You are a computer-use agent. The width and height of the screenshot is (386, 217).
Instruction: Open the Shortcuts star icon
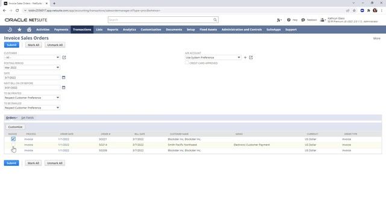click(x=19, y=30)
